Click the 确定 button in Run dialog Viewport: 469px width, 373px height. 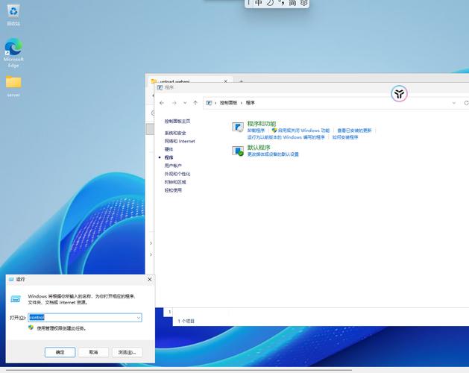click(x=60, y=352)
